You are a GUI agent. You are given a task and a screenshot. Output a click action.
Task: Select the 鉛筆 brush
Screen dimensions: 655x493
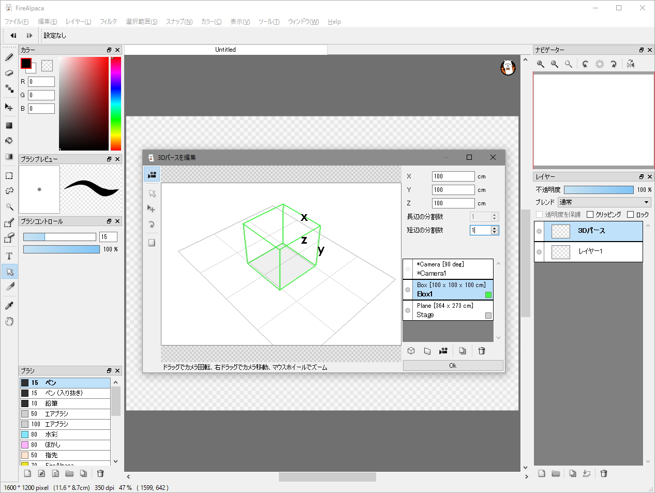click(x=65, y=404)
